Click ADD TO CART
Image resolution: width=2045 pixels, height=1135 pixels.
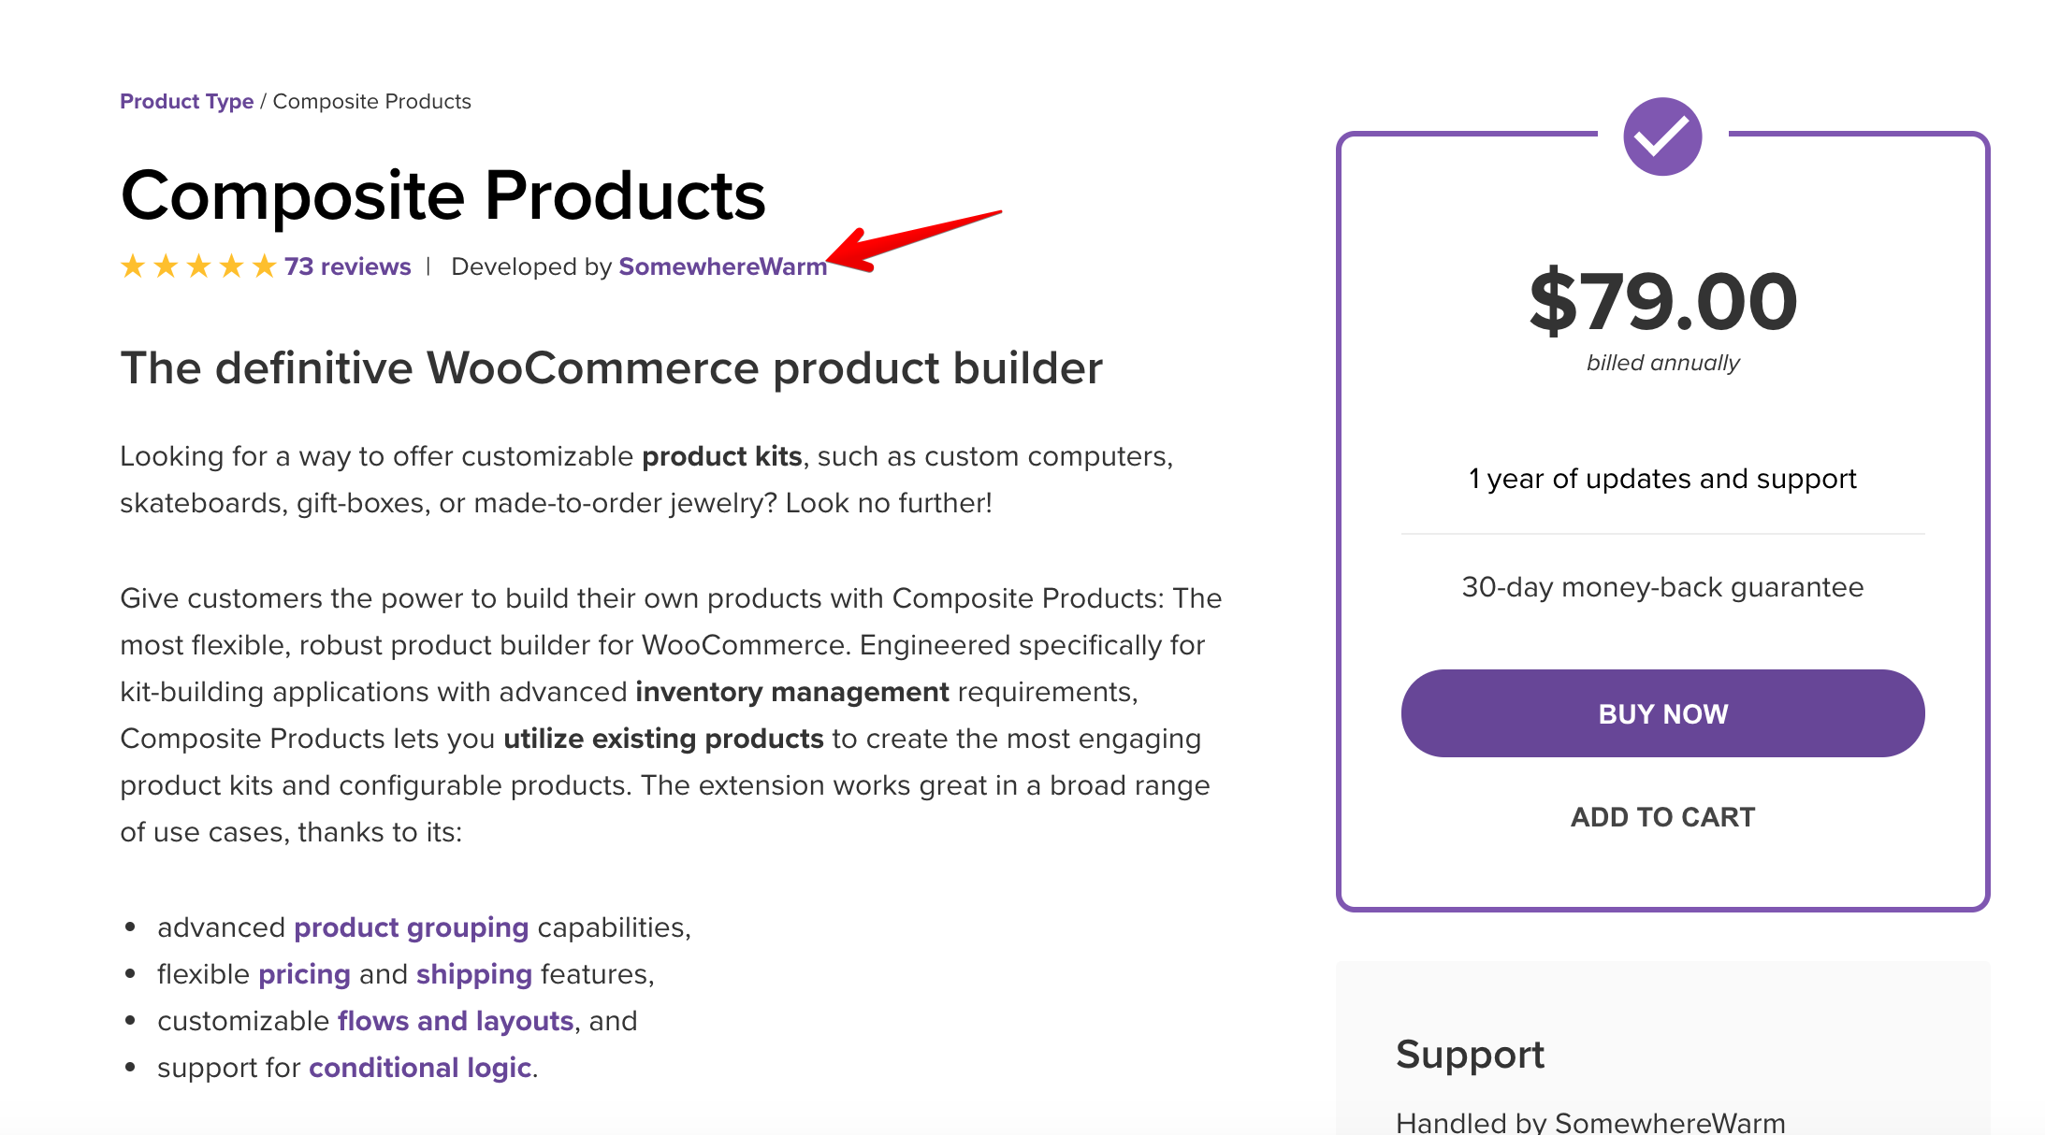point(1662,817)
